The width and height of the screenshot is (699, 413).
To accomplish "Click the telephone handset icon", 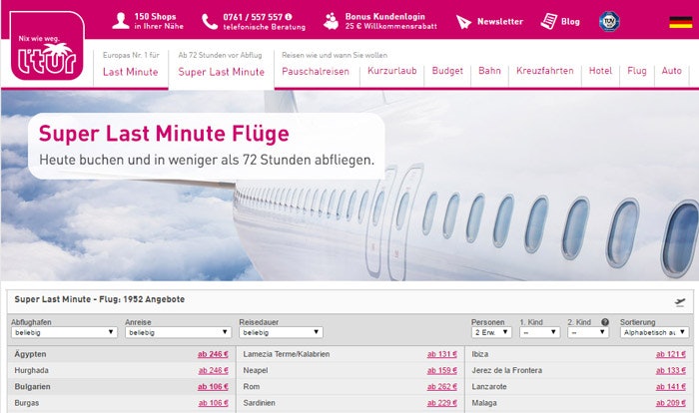I will tap(210, 22).
